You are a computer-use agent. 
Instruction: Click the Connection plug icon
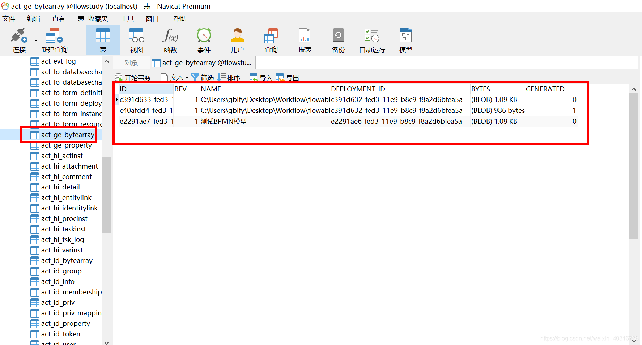pyautogui.click(x=19, y=35)
